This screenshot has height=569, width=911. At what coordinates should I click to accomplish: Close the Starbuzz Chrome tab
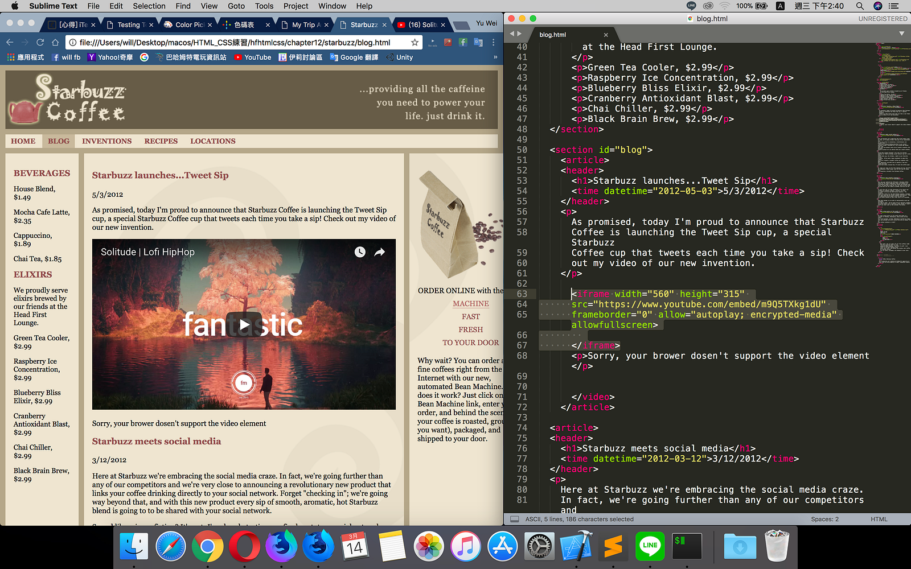pyautogui.click(x=384, y=25)
